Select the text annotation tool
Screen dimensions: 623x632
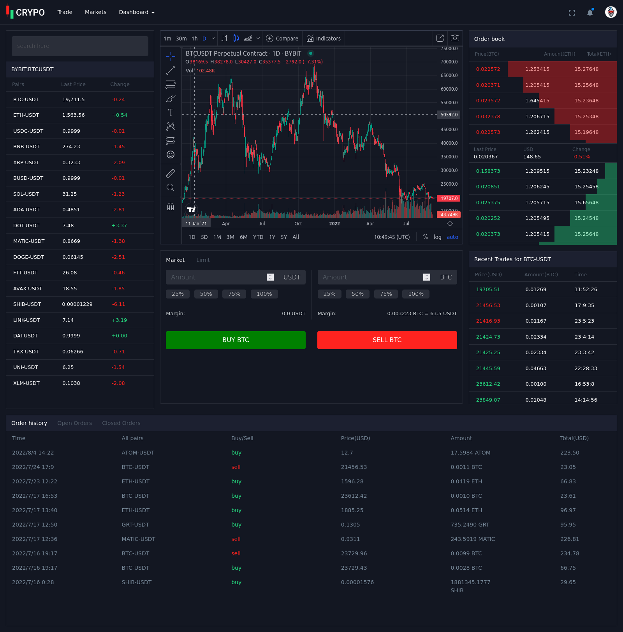coord(171,112)
